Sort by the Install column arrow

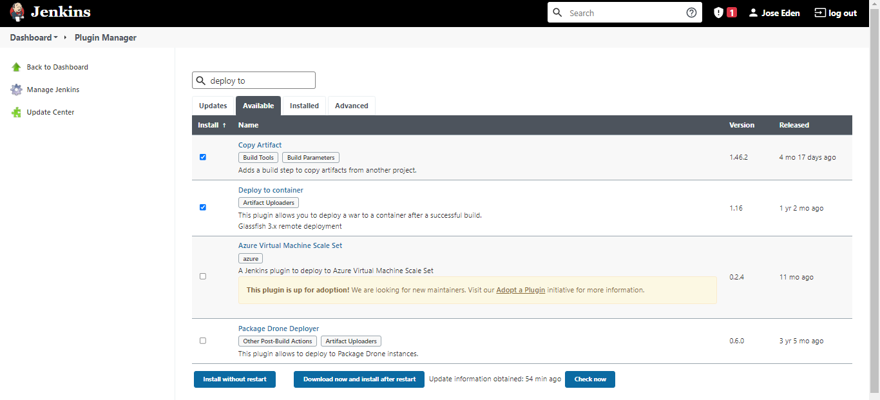[224, 126]
